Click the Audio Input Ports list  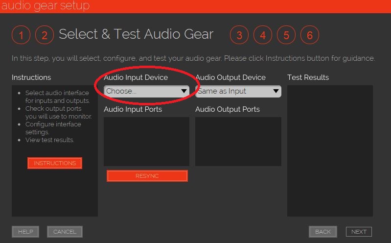coord(146,141)
